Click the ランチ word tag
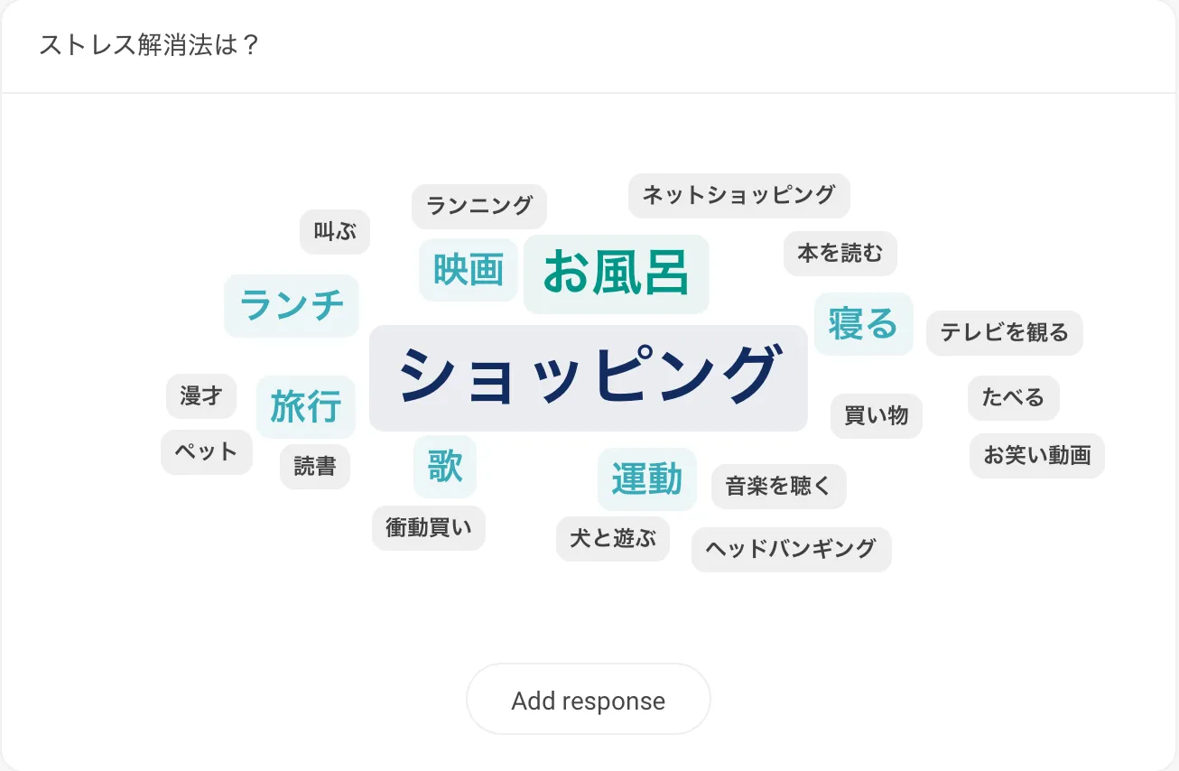This screenshot has width=1179, height=771. pyautogui.click(x=292, y=306)
